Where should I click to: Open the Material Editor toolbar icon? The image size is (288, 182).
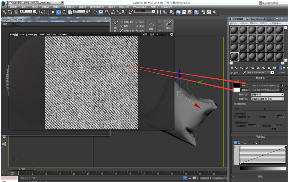196,12
